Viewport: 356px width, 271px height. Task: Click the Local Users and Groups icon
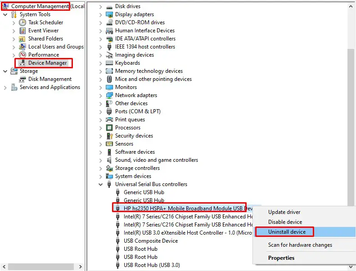[22, 47]
